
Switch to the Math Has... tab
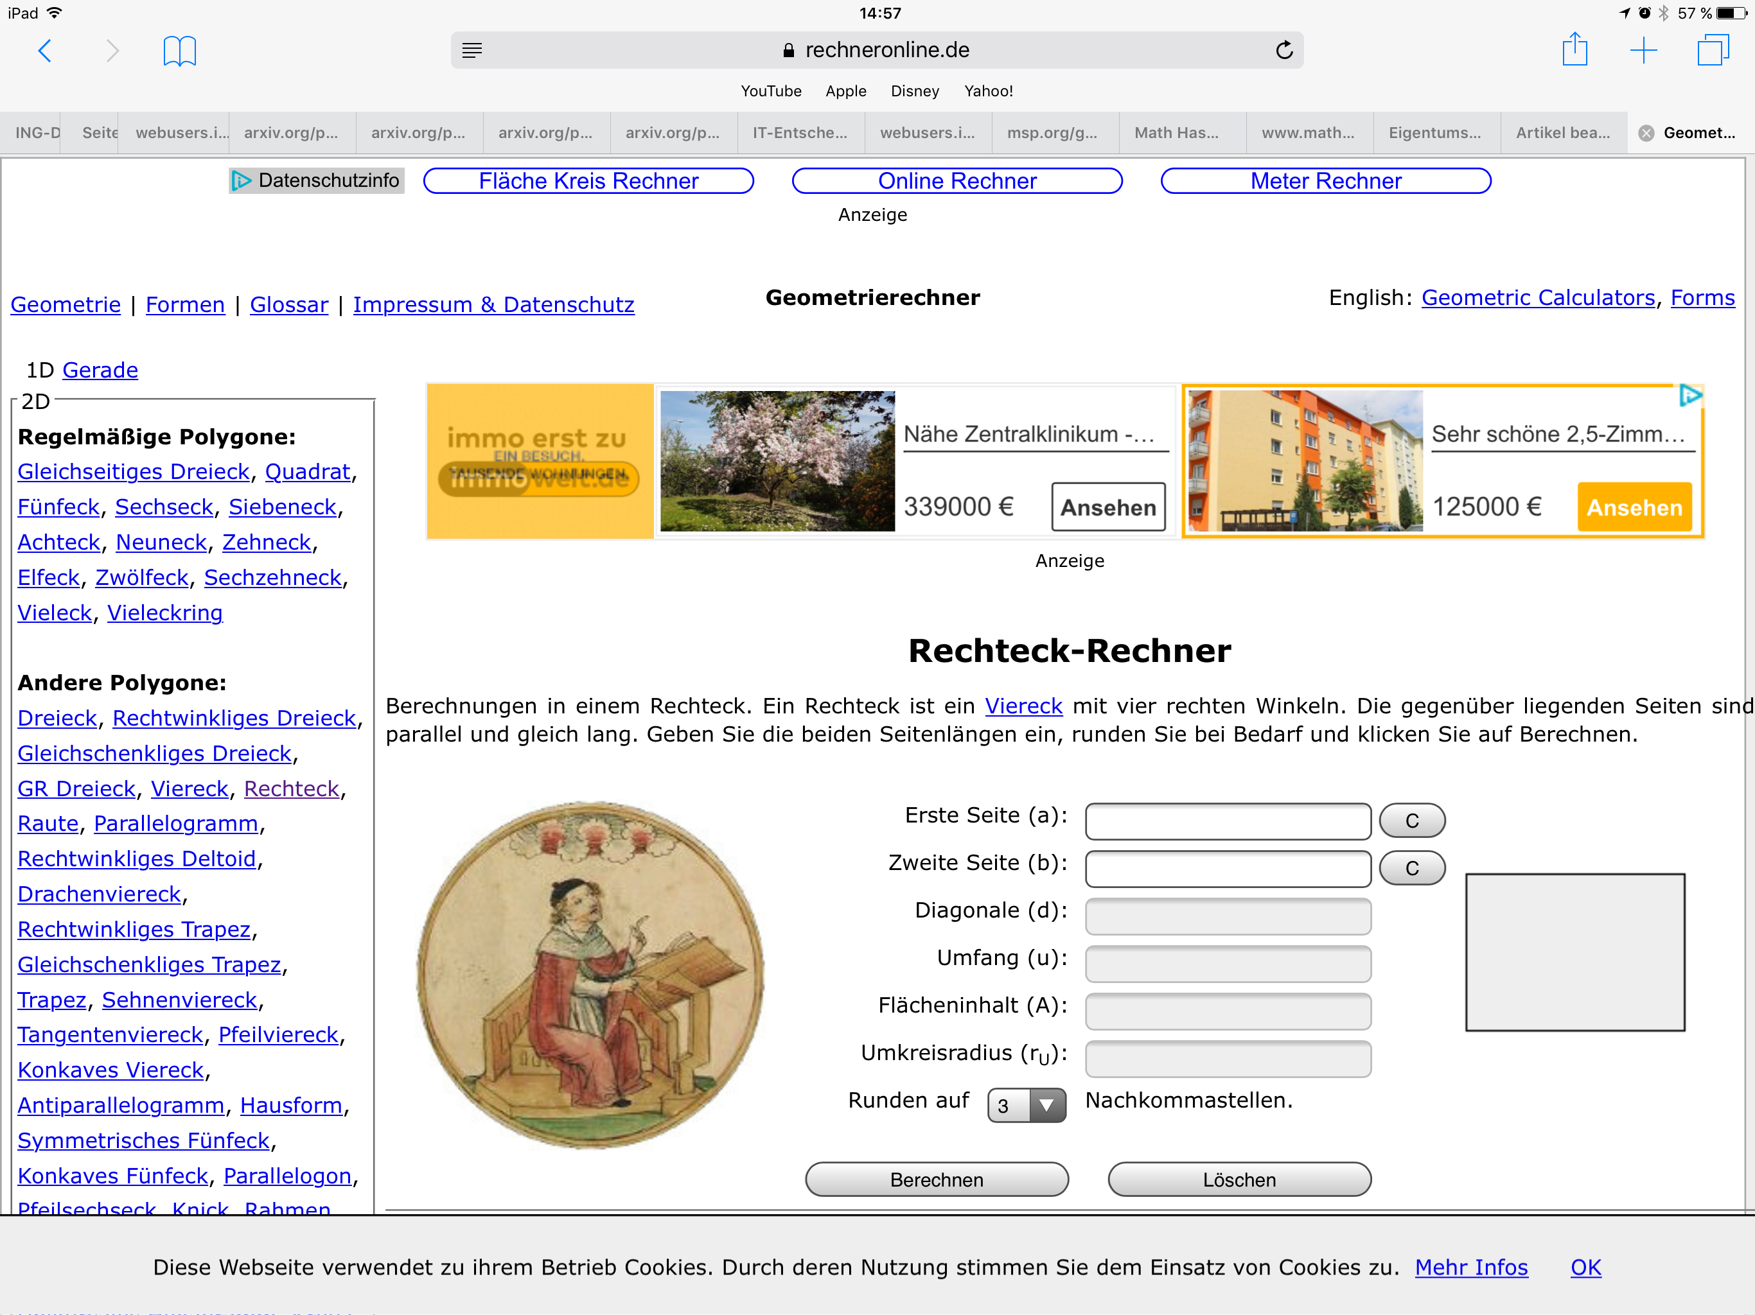coord(1176,132)
